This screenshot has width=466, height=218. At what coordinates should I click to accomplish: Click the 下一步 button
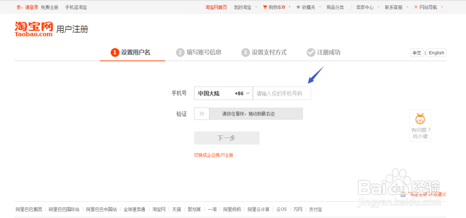click(x=227, y=138)
